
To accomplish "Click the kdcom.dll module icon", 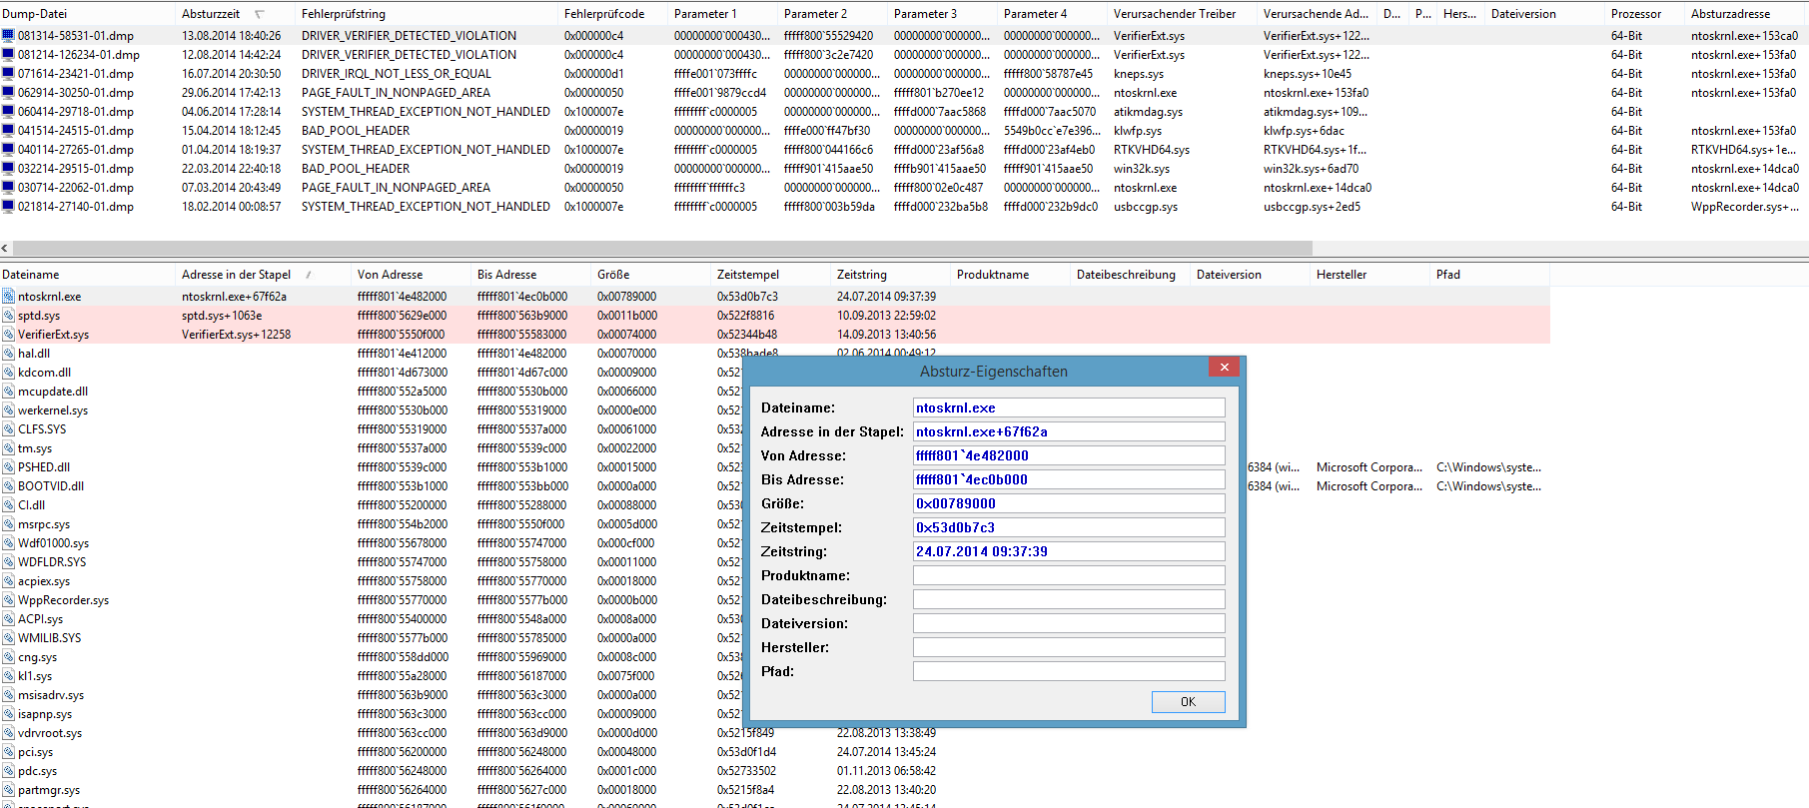I will pyautogui.click(x=8, y=372).
